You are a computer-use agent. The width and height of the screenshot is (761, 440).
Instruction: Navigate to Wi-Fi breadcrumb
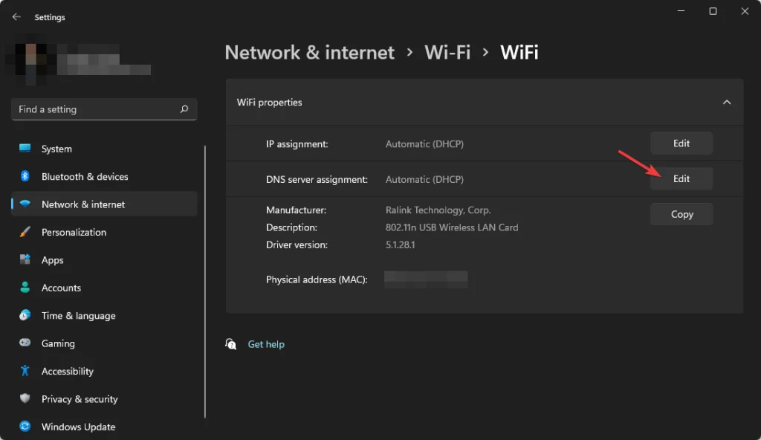click(x=447, y=52)
